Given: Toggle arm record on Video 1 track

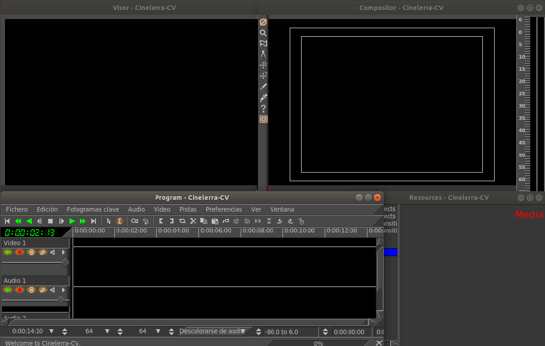Looking at the screenshot, I should [x=19, y=252].
